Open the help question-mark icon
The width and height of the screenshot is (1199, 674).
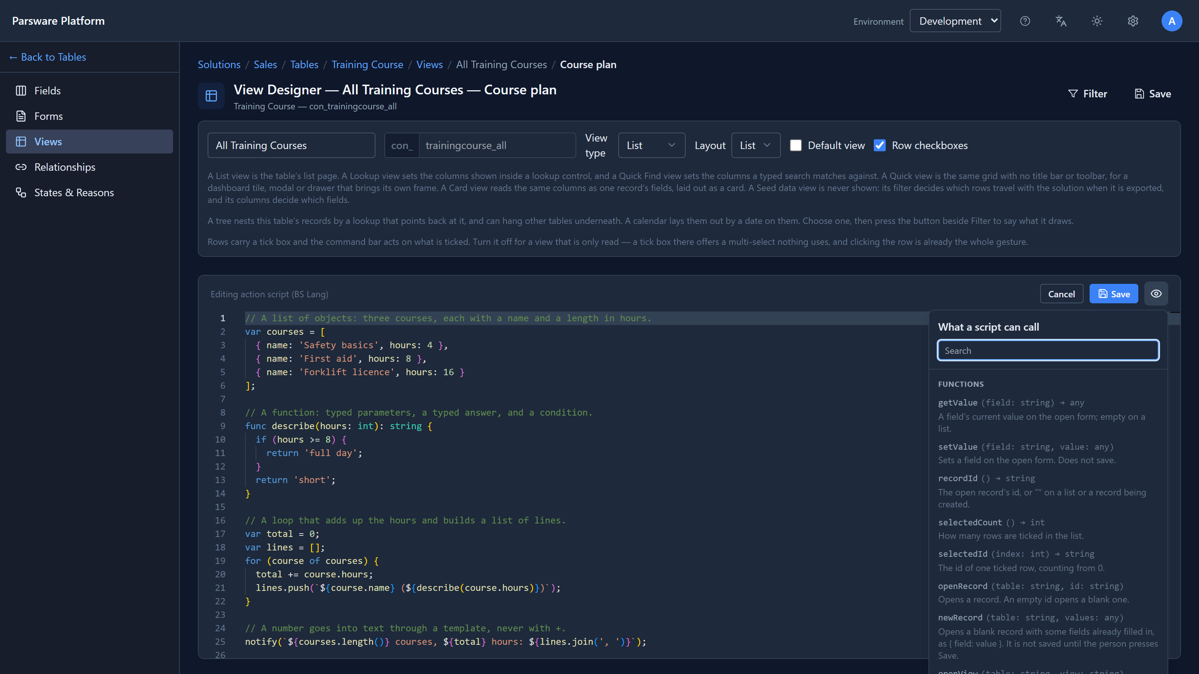(x=1025, y=21)
